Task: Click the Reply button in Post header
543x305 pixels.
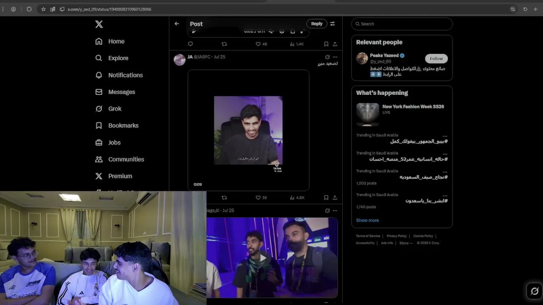Action: pos(316,24)
